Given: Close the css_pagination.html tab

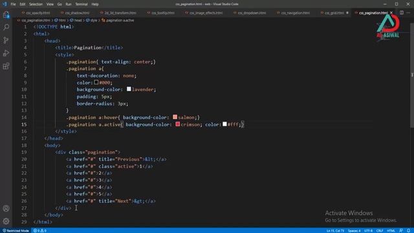Looking at the screenshot, I should [391, 13].
